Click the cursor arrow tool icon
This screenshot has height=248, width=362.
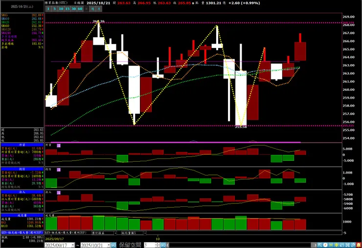click(320, 245)
